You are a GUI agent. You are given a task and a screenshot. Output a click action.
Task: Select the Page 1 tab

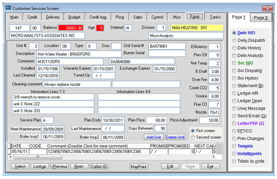tap(239, 17)
